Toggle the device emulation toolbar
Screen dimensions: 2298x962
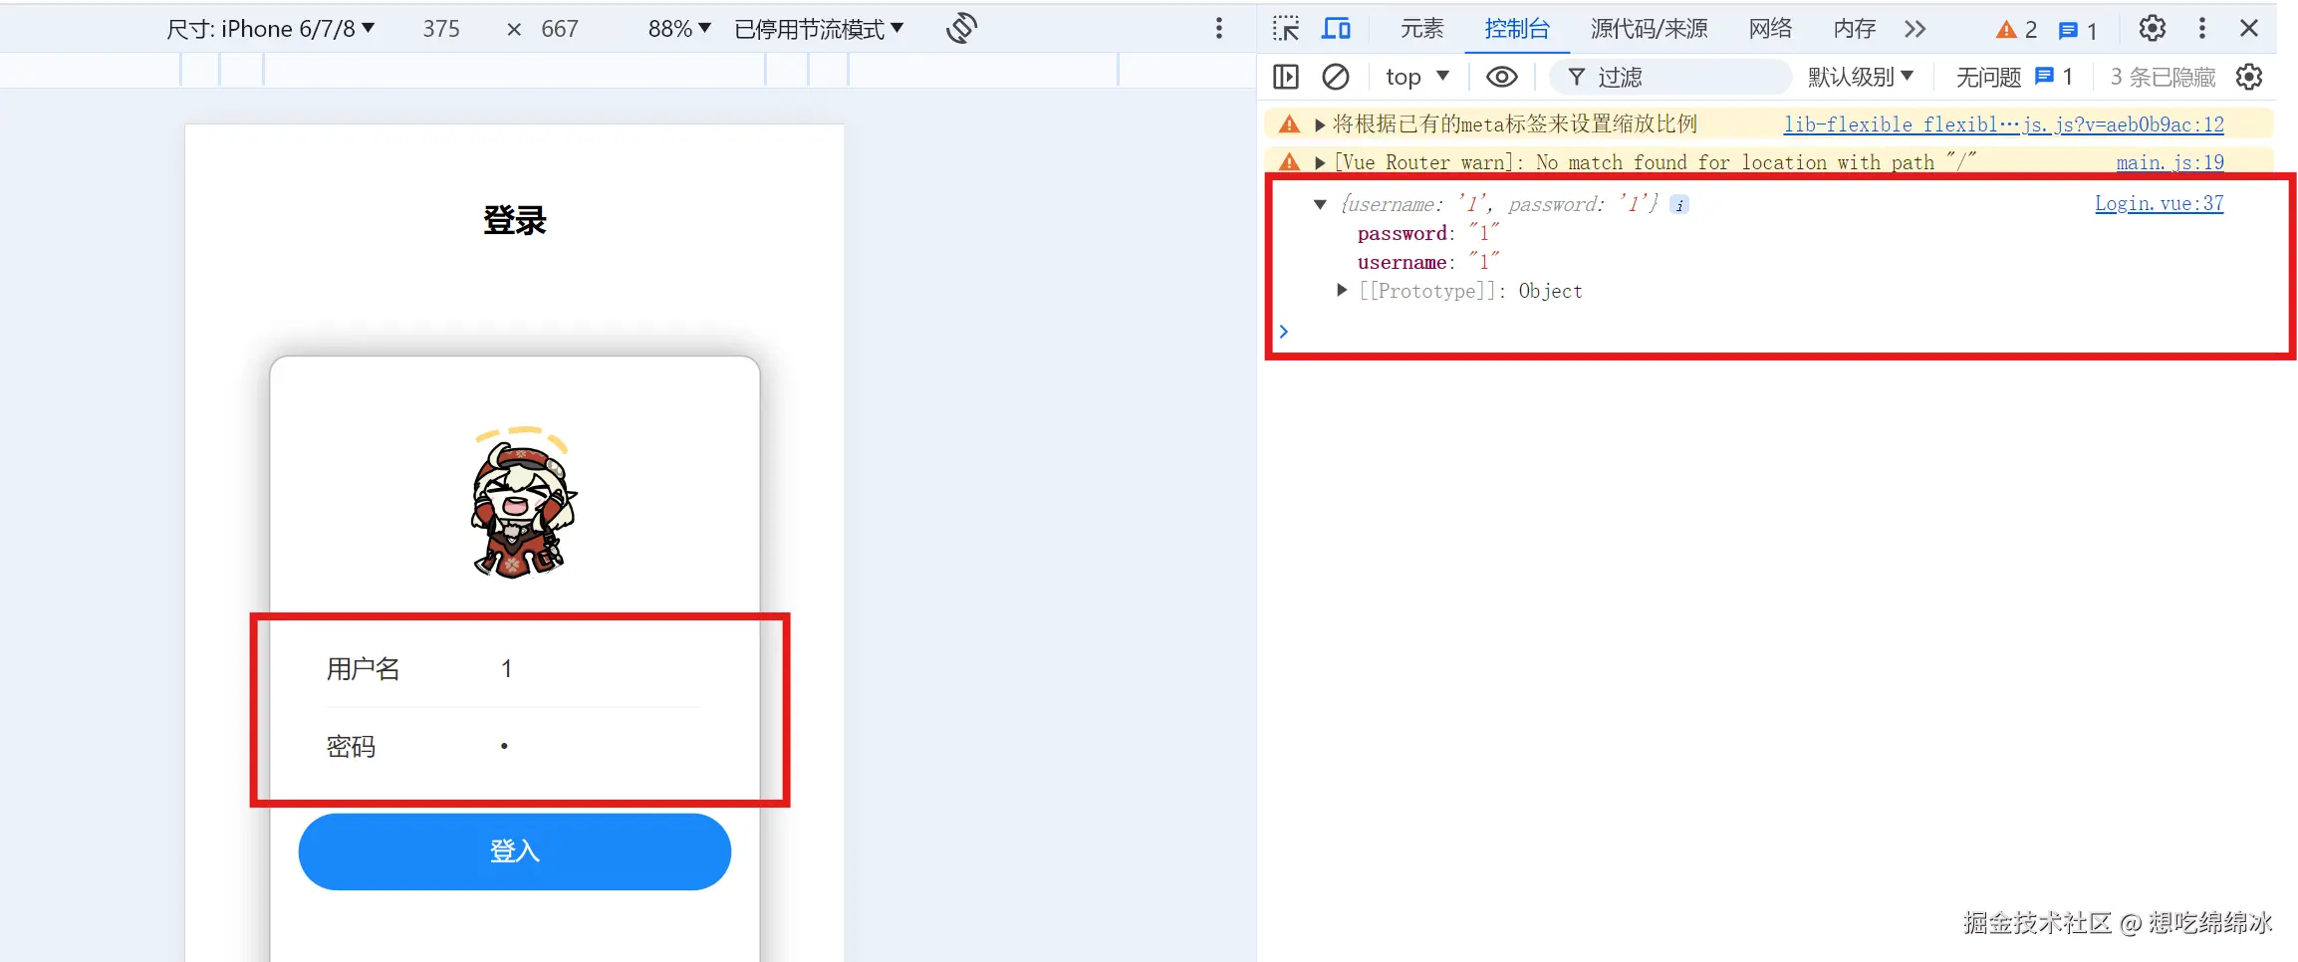(1337, 28)
